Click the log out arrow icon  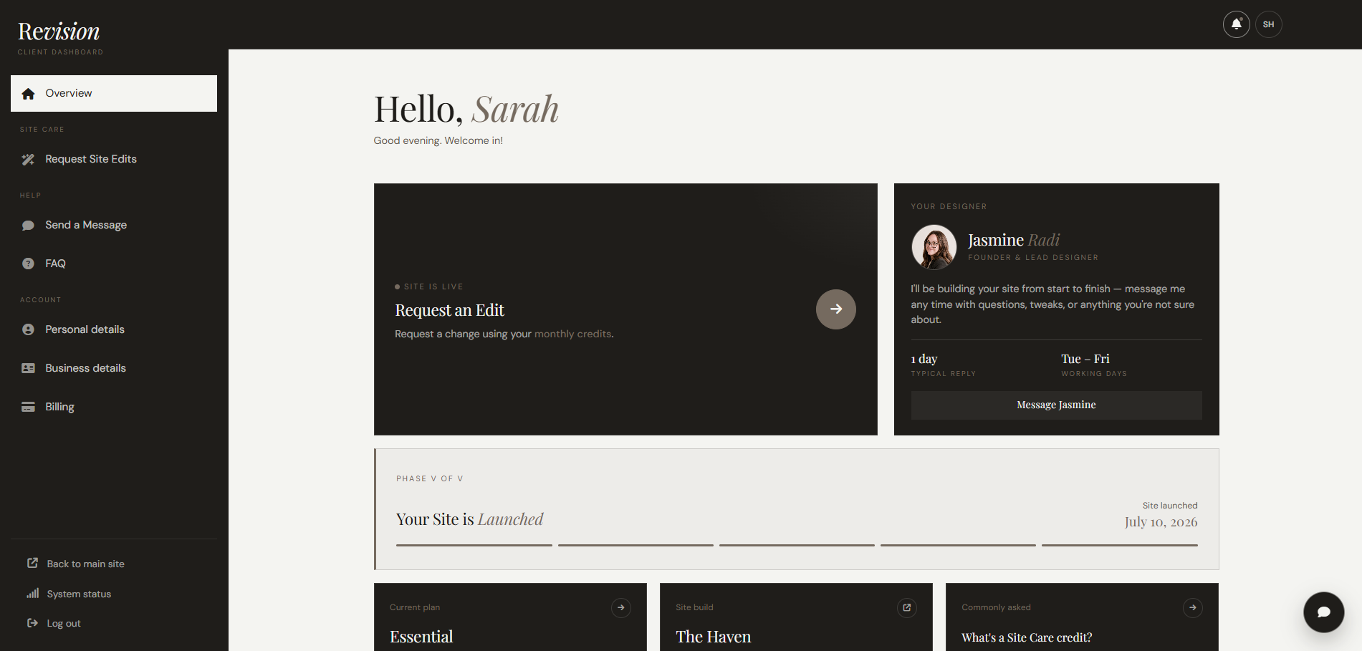[x=32, y=623]
